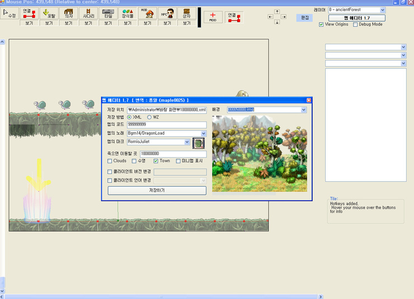This screenshot has height=299, width=414.
Task: Uncheck the View Origins checkbox
Action: point(321,25)
